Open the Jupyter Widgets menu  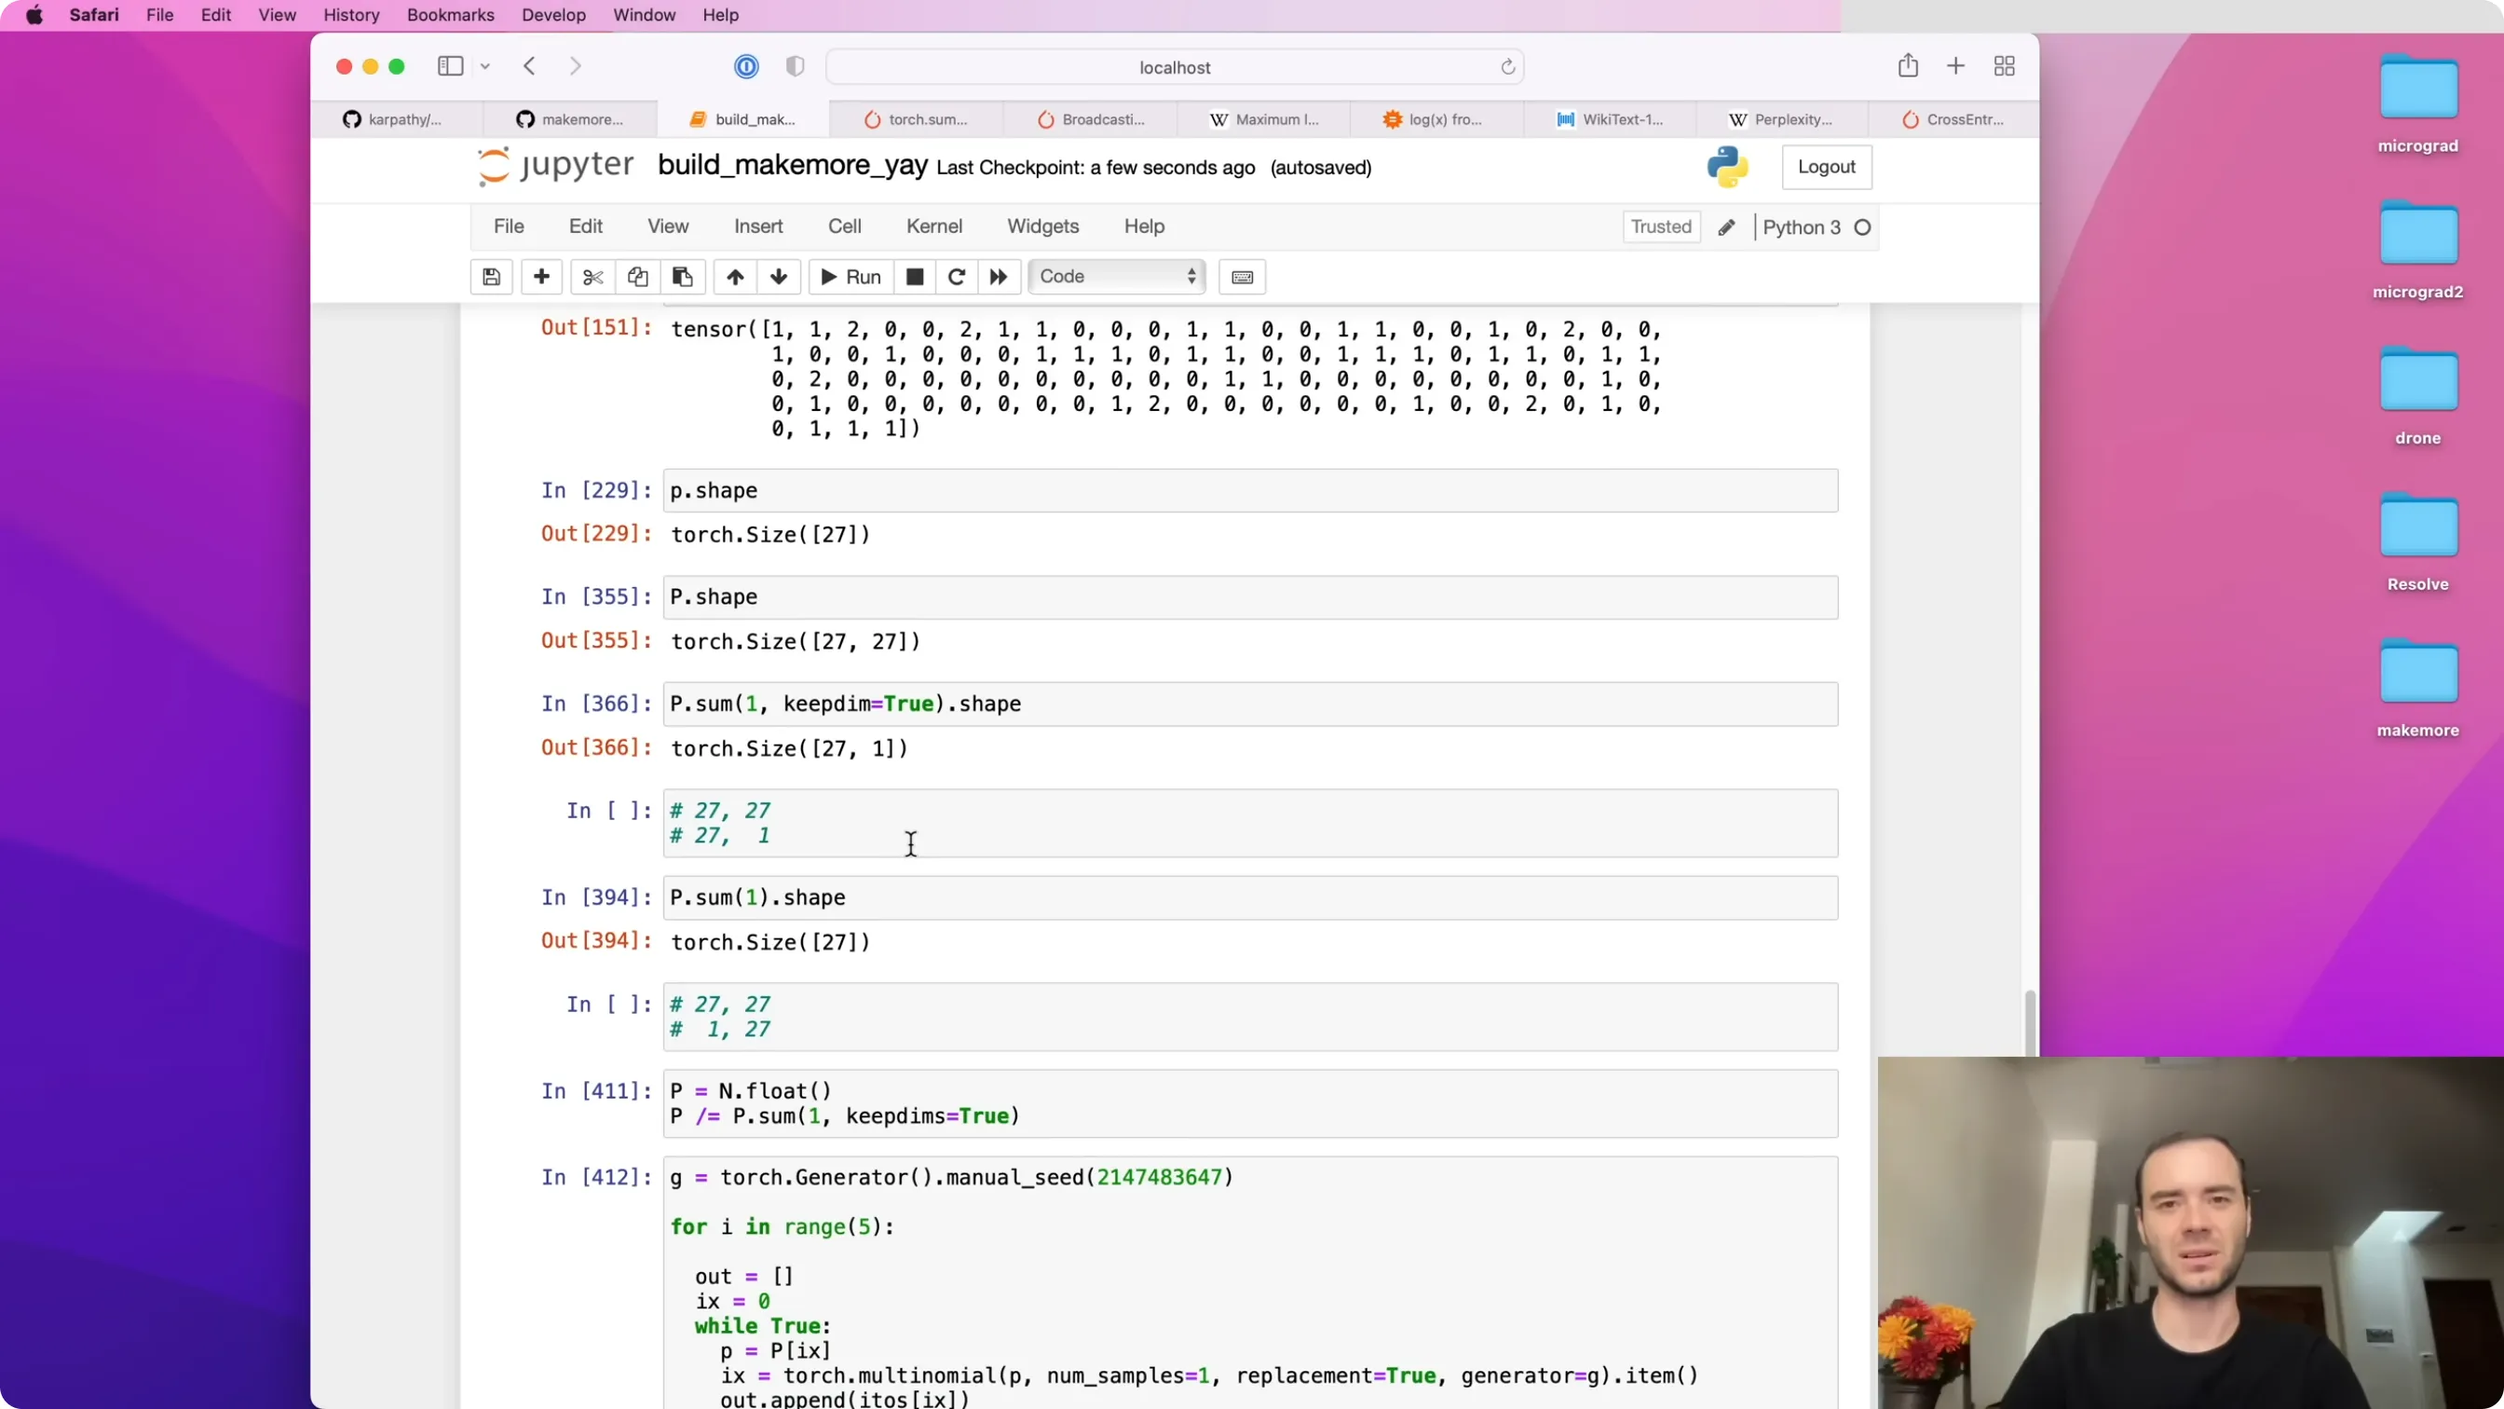click(x=1043, y=226)
